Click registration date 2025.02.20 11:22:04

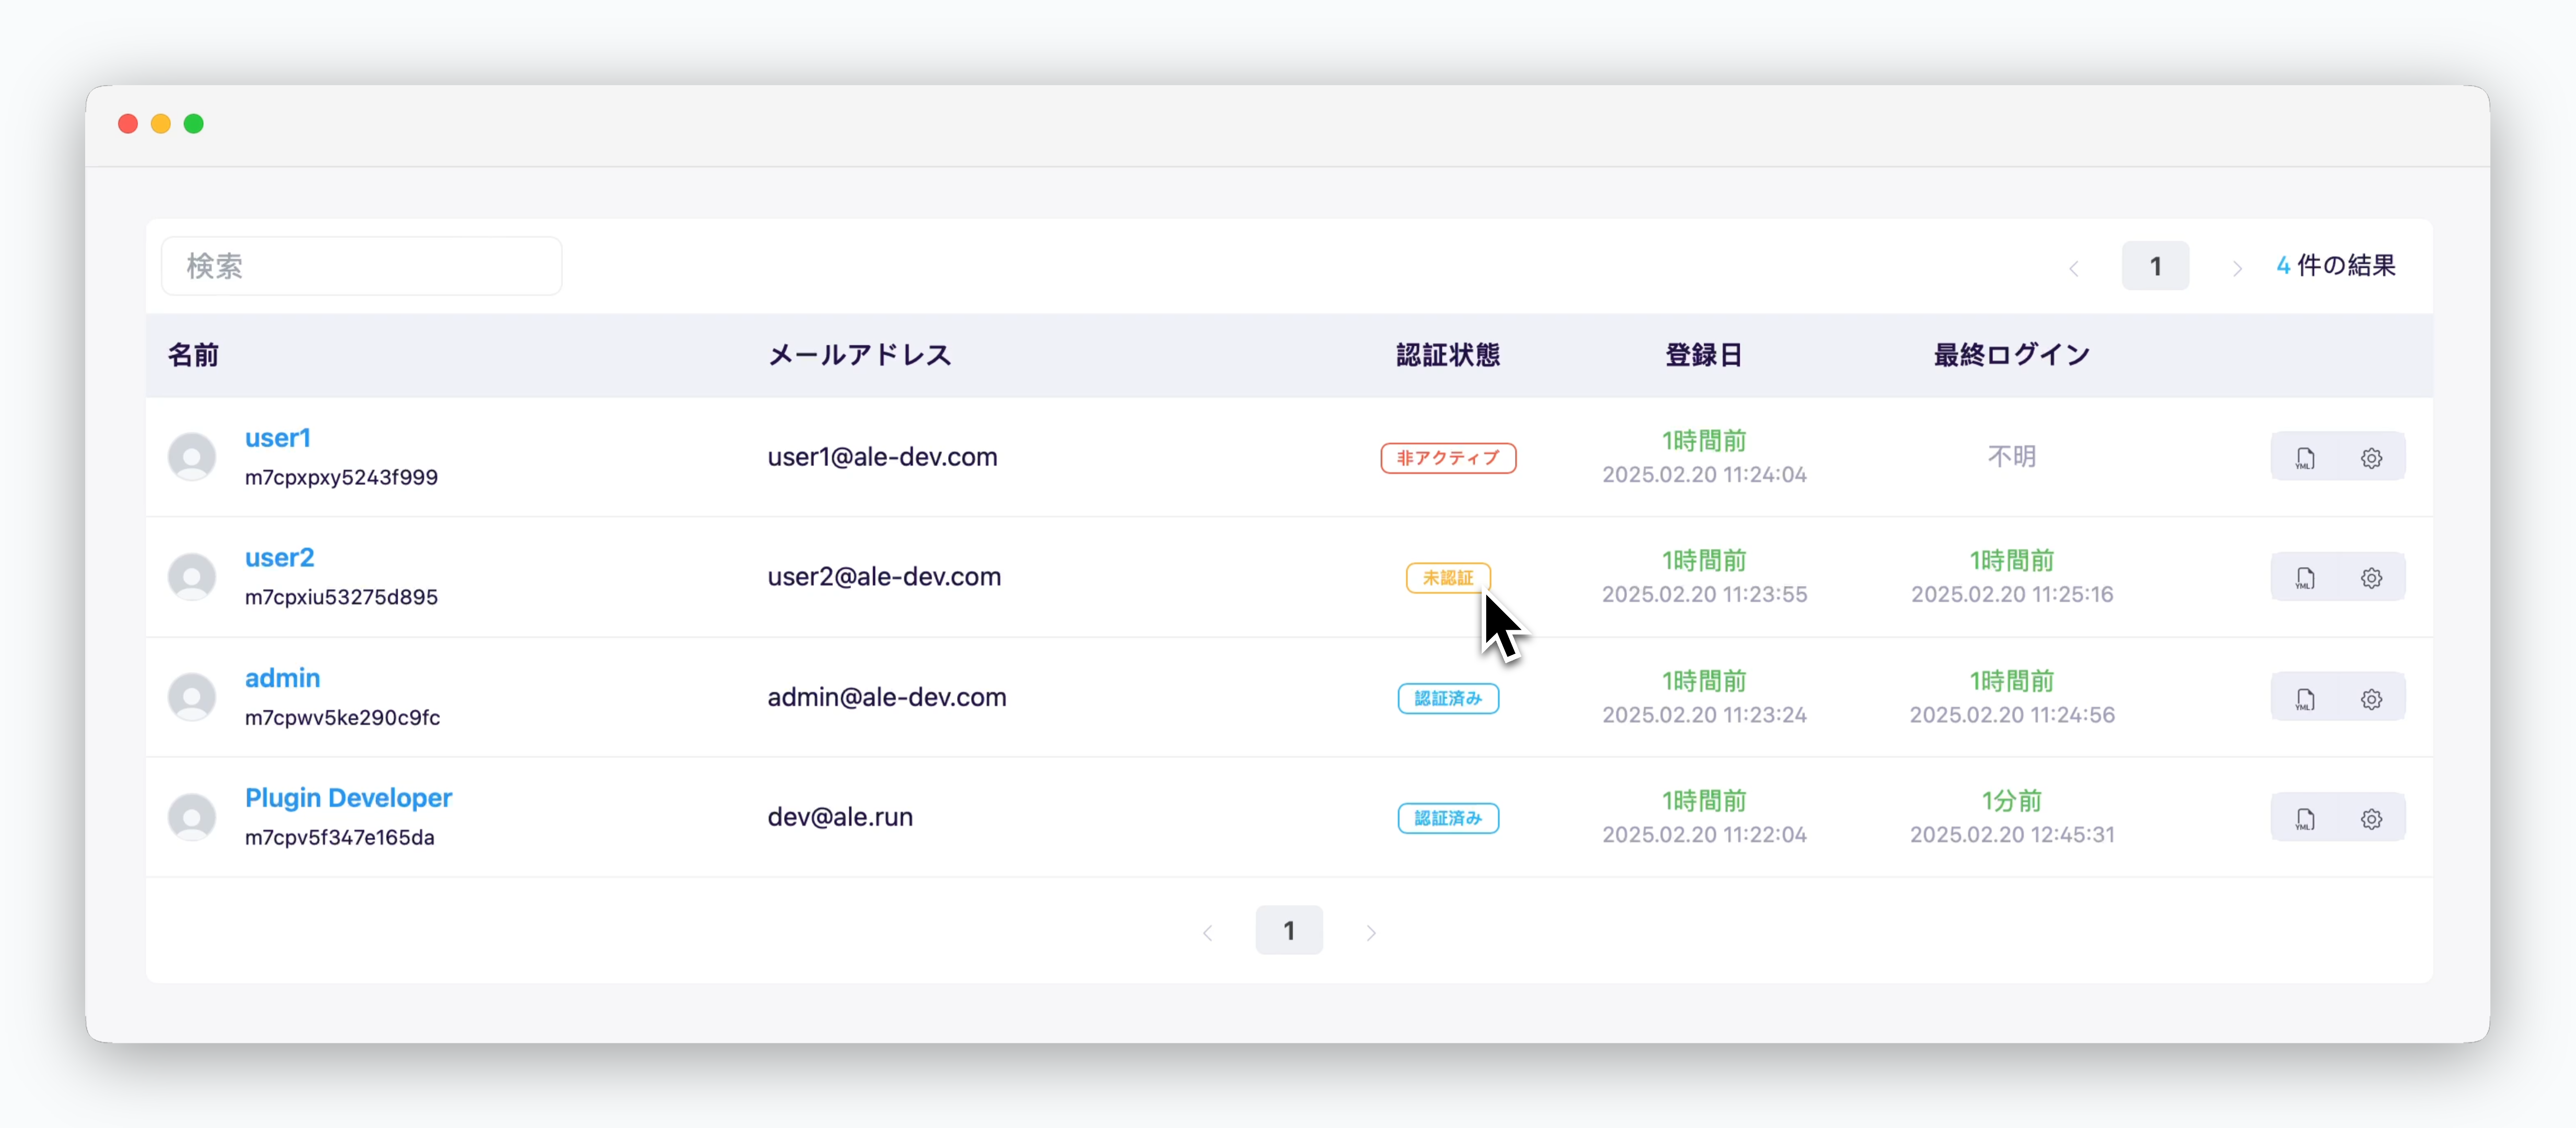1704,835
